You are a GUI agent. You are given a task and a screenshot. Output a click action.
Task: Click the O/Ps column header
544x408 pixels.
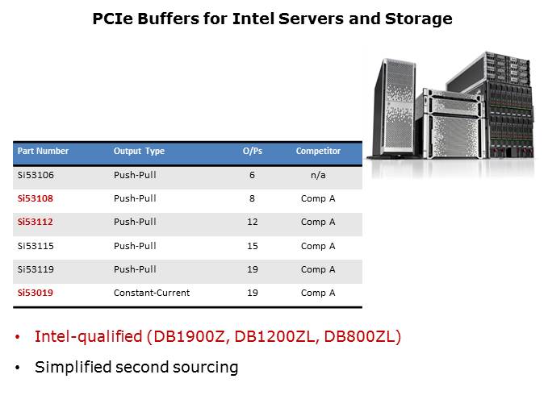(253, 151)
